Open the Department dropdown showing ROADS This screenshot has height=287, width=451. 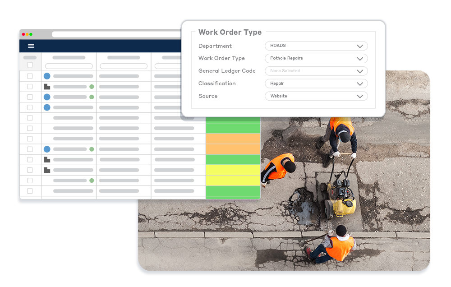(x=316, y=46)
